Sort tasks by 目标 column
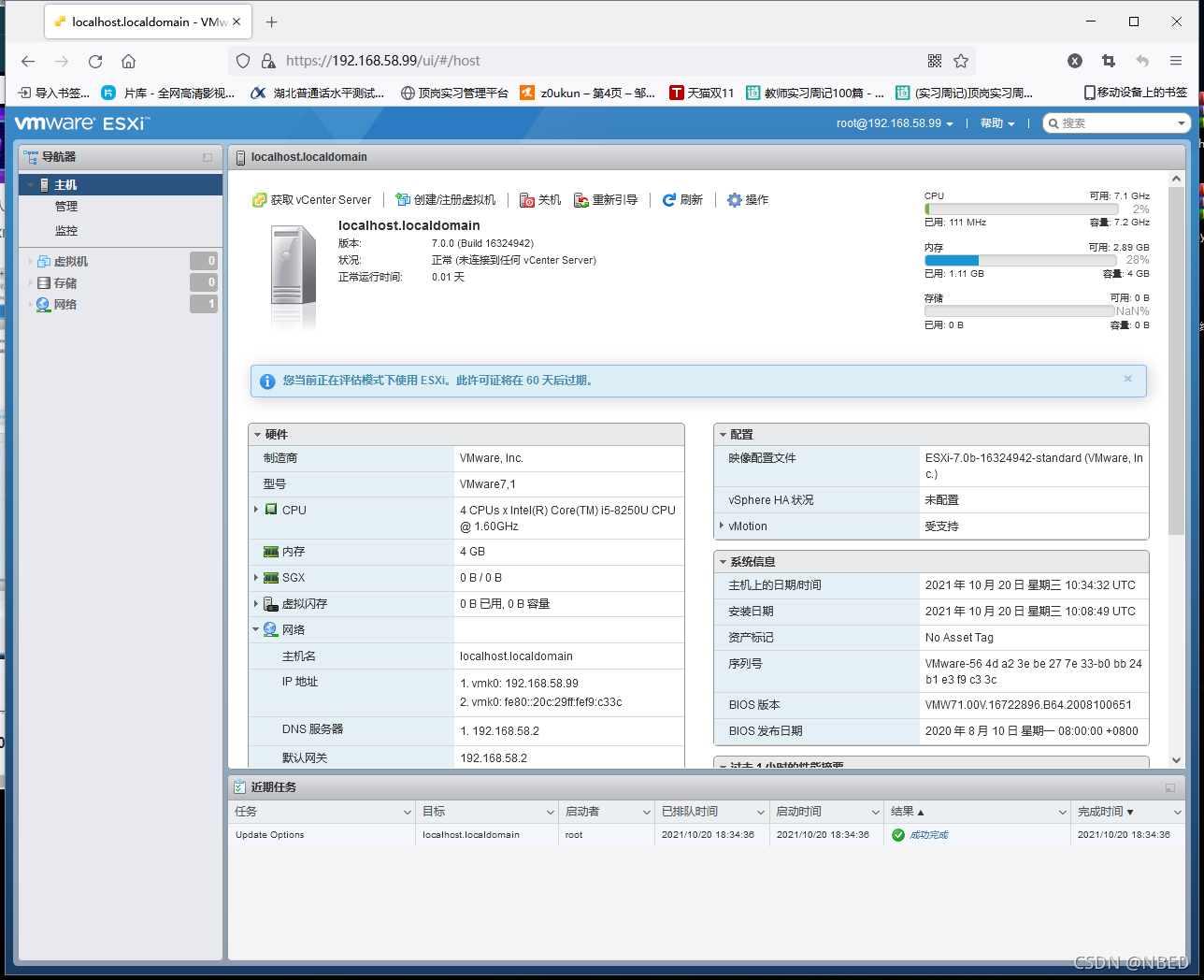The height and width of the screenshot is (980, 1204). (x=487, y=812)
